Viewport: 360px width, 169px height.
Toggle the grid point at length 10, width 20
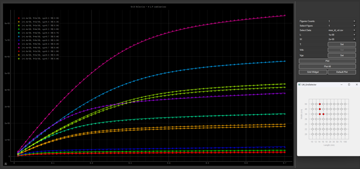pyautogui.click(x=312, y=134)
